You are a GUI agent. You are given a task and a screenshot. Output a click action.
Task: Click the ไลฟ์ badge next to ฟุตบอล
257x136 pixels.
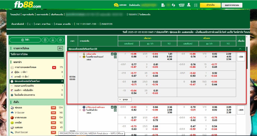coord(53,108)
